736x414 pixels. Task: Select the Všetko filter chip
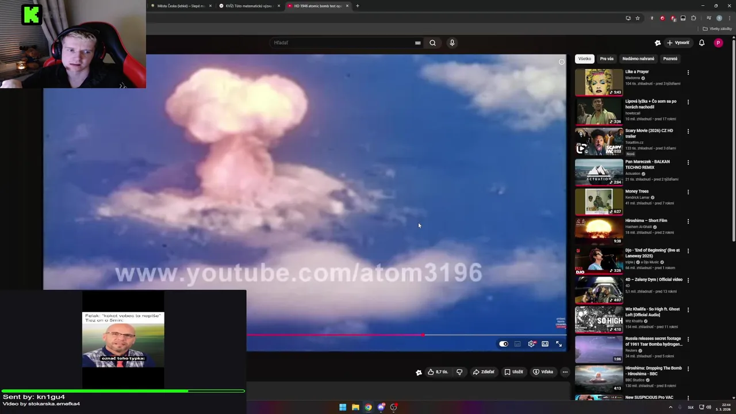[585, 59]
